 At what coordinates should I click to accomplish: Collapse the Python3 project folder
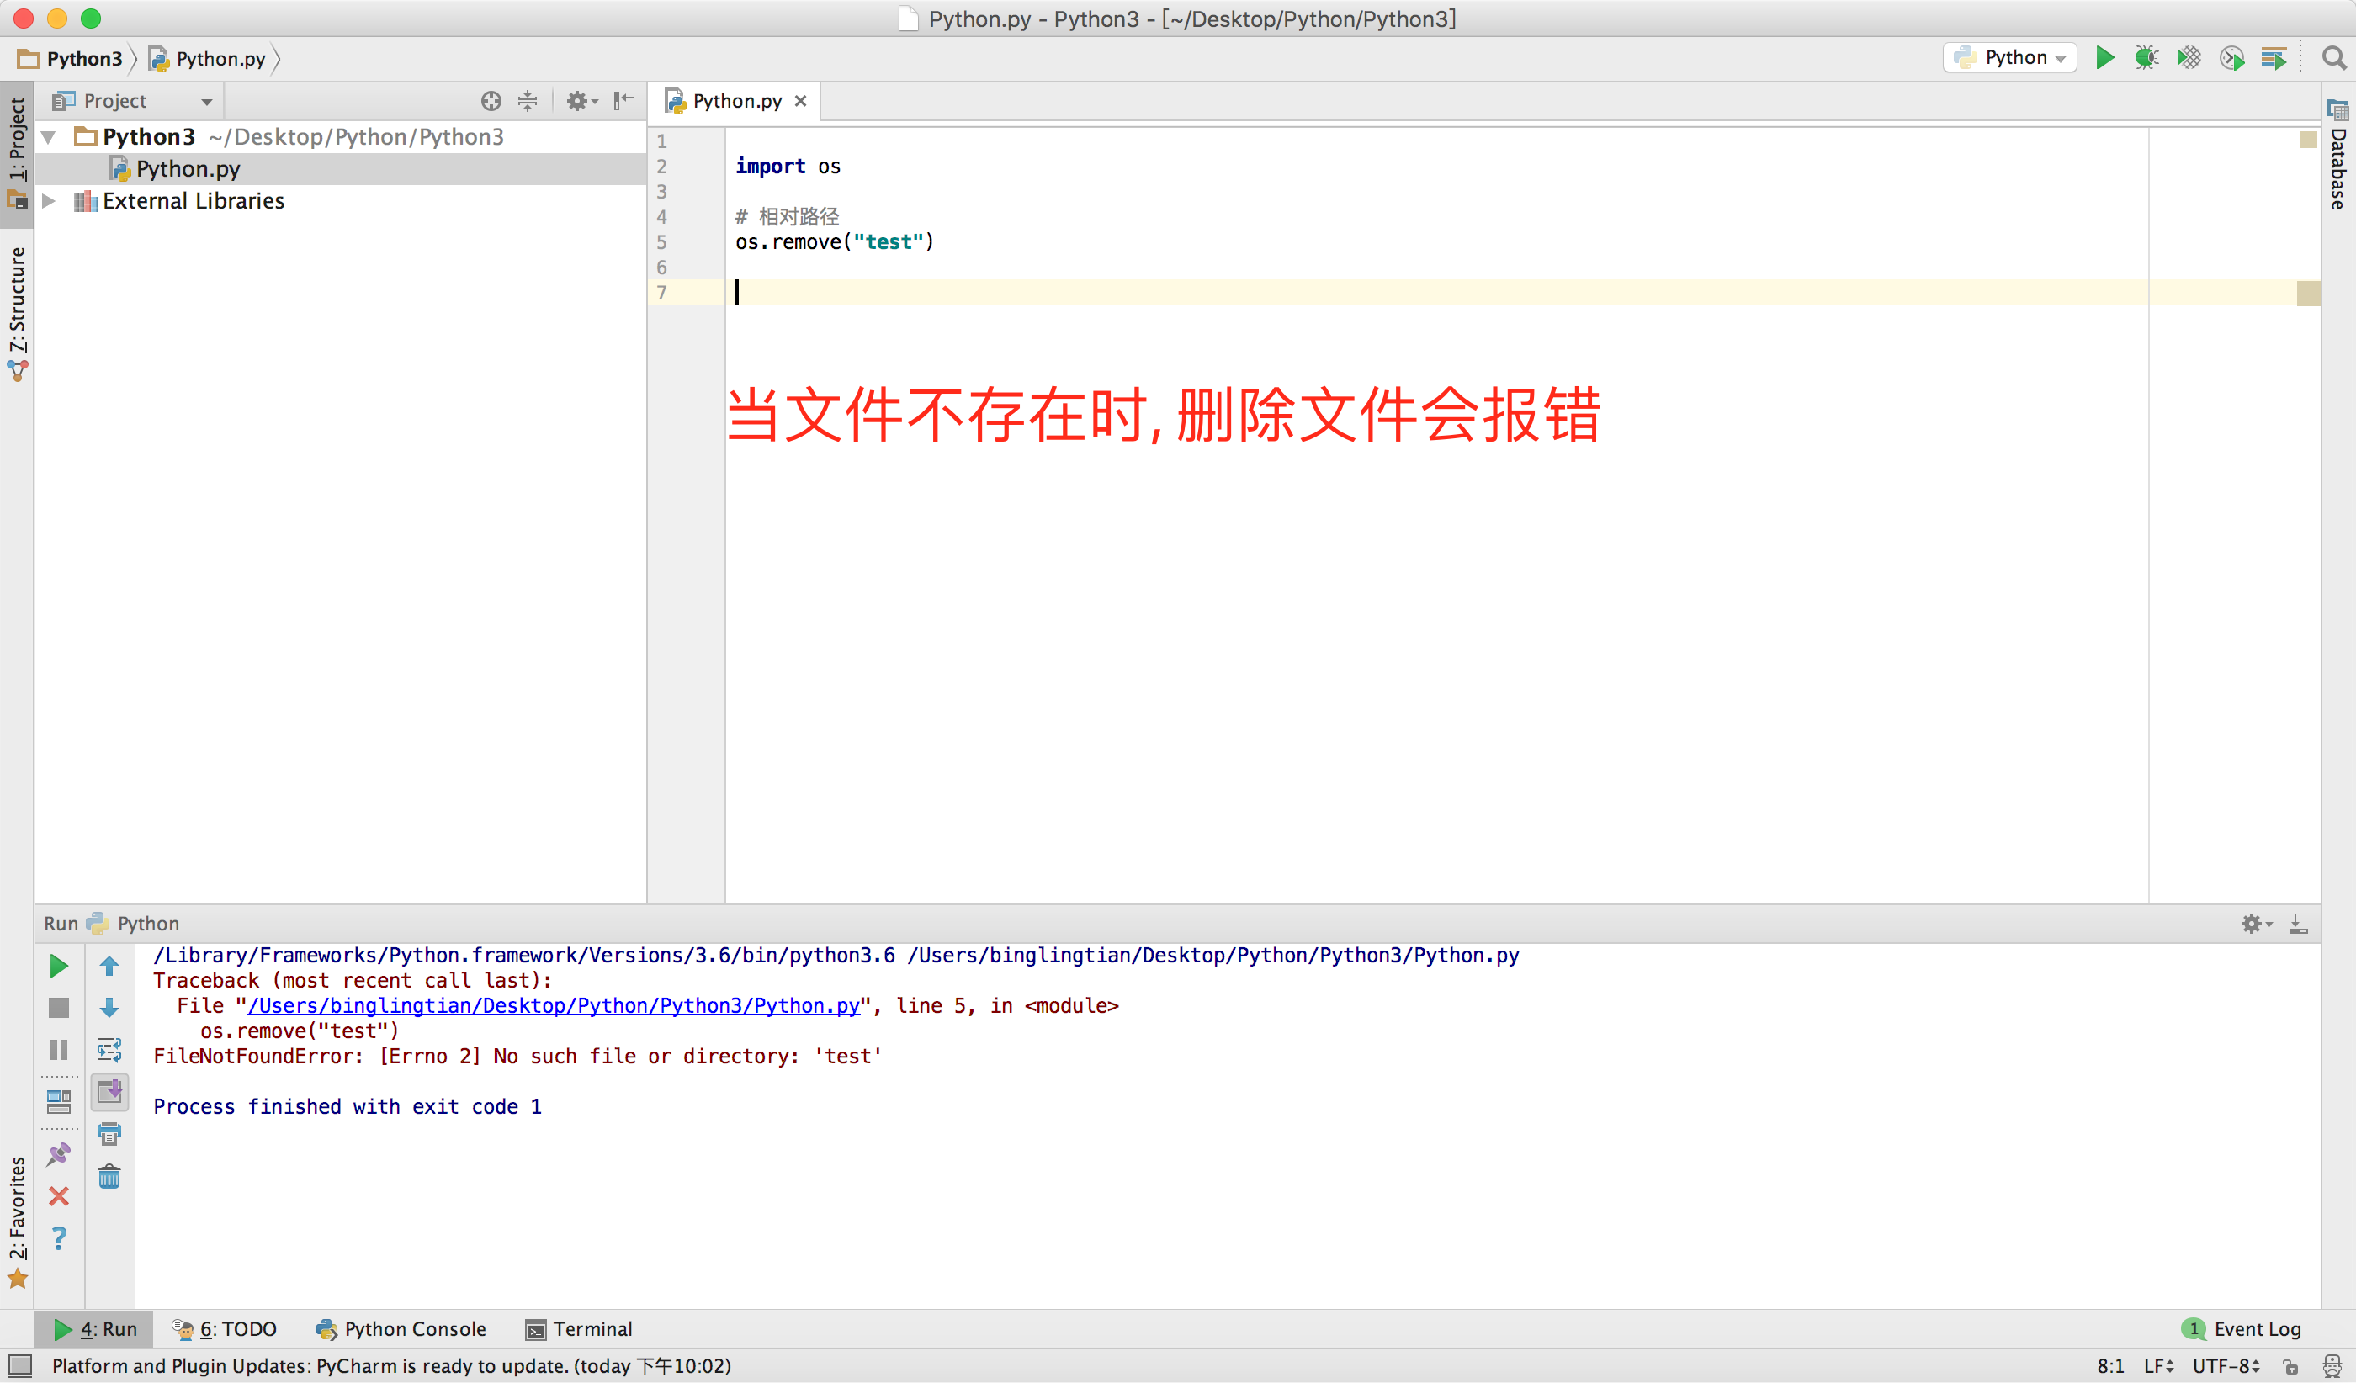pyautogui.click(x=50, y=137)
